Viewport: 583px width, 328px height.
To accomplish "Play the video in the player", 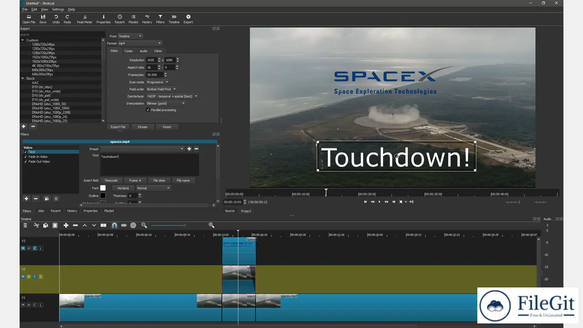I will tap(379, 201).
